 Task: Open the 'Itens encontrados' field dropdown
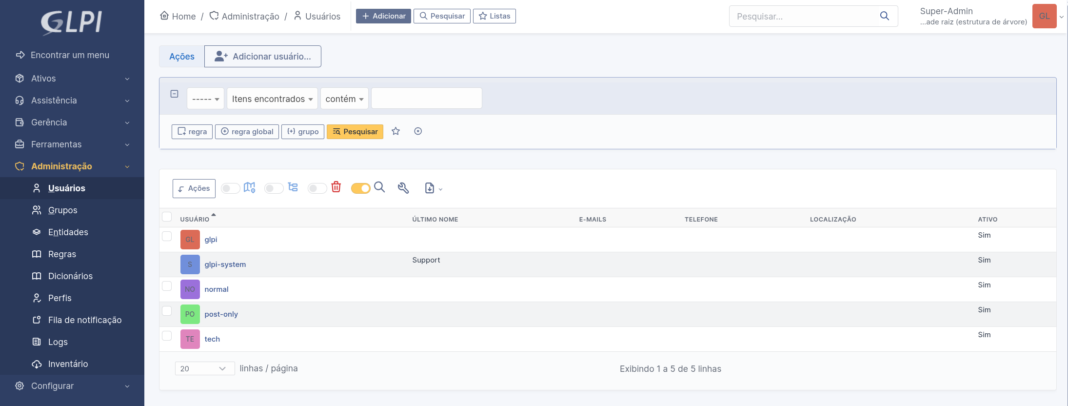272,99
